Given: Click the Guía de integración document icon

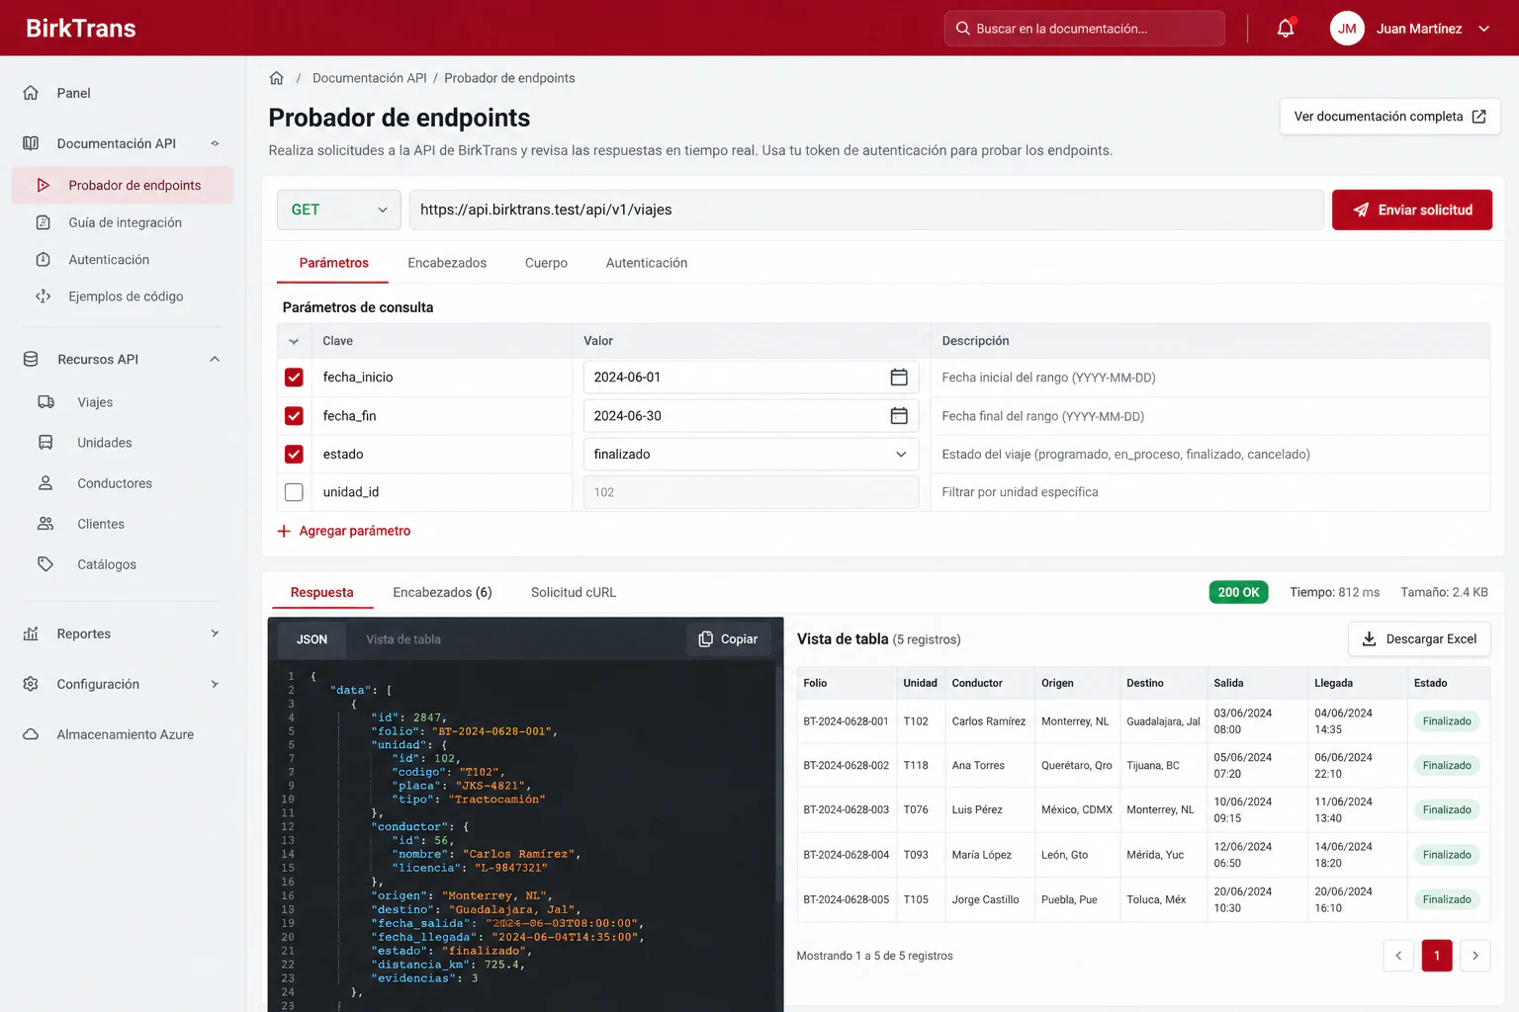Looking at the screenshot, I should 44,222.
